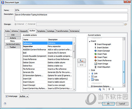Click the Available actions scroll down arrow
The image size is (132, 109).
point(74,89)
